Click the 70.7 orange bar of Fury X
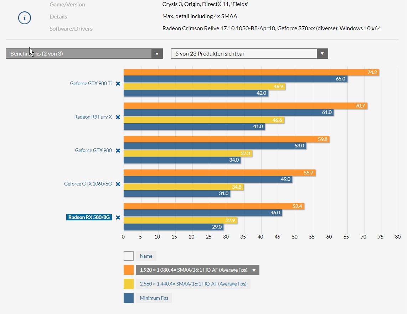This screenshot has width=408, height=314. [x=246, y=106]
